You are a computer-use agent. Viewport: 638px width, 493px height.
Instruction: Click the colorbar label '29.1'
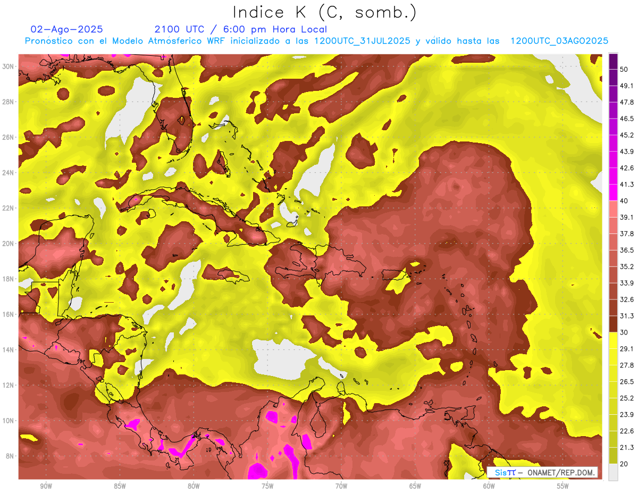627,349
